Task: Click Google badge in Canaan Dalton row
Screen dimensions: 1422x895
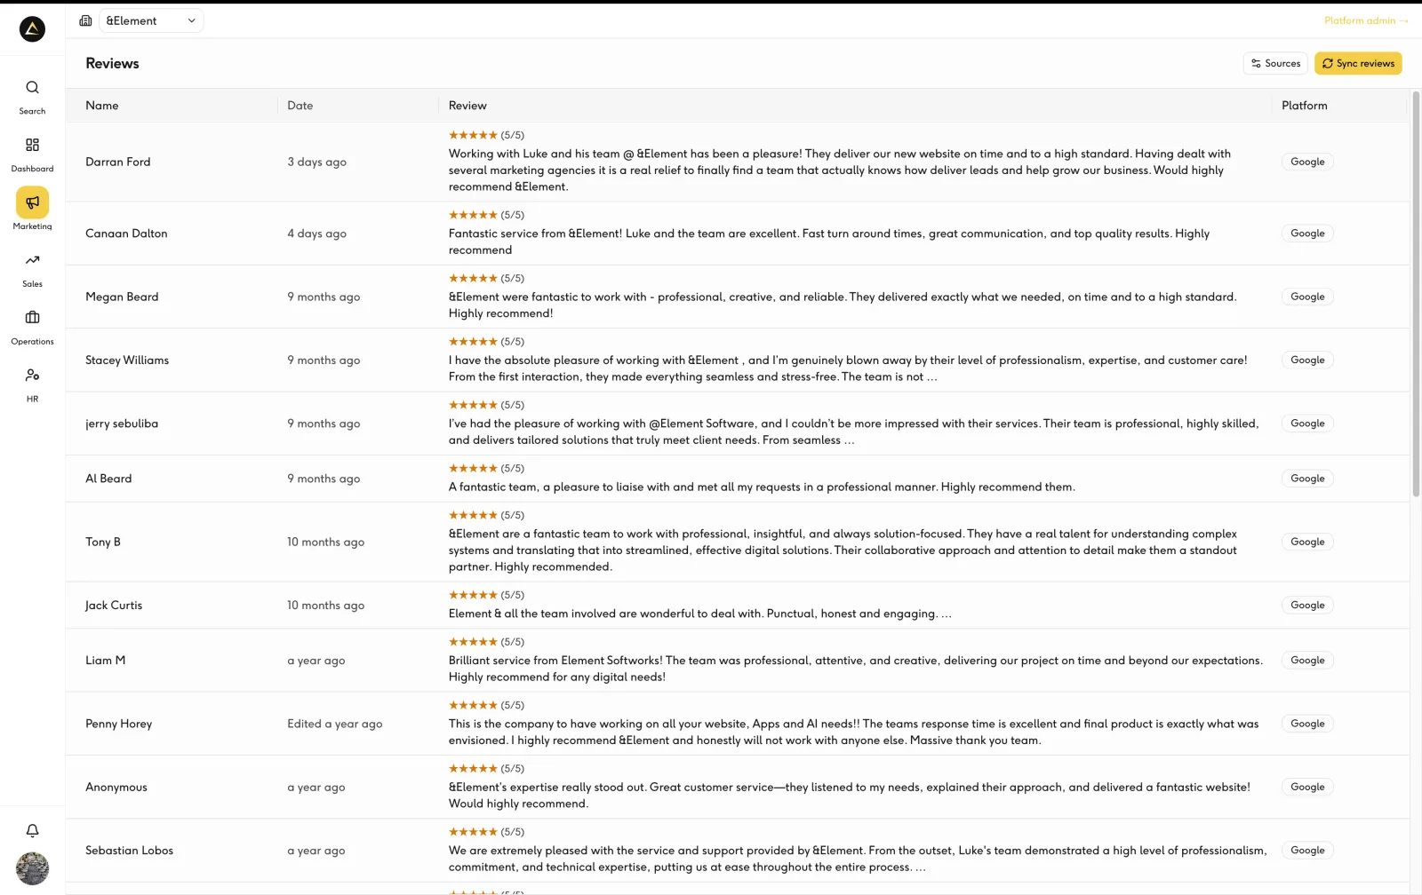Action: click(x=1307, y=234)
